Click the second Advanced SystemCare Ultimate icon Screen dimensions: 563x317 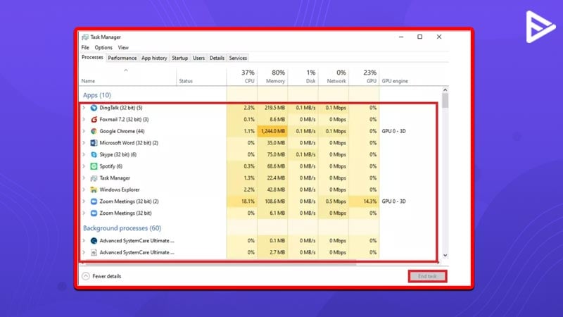94,252
